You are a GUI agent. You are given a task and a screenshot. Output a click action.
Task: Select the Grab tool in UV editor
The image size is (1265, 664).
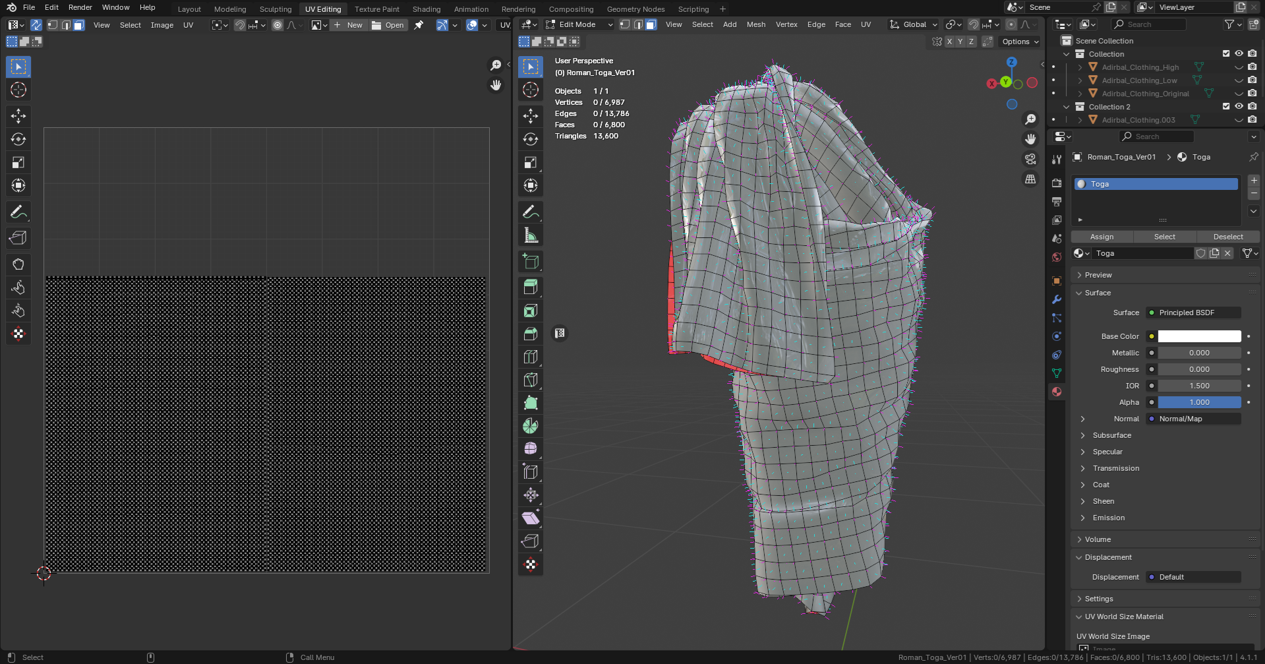[x=18, y=264]
